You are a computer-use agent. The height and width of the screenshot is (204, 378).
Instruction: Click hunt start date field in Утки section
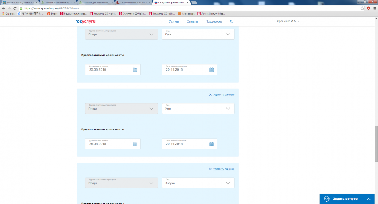point(113,144)
